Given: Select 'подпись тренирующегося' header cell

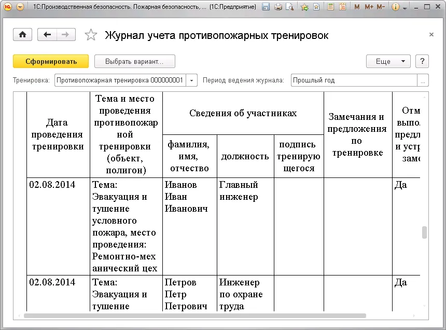Looking at the screenshot, I should pos(299,156).
